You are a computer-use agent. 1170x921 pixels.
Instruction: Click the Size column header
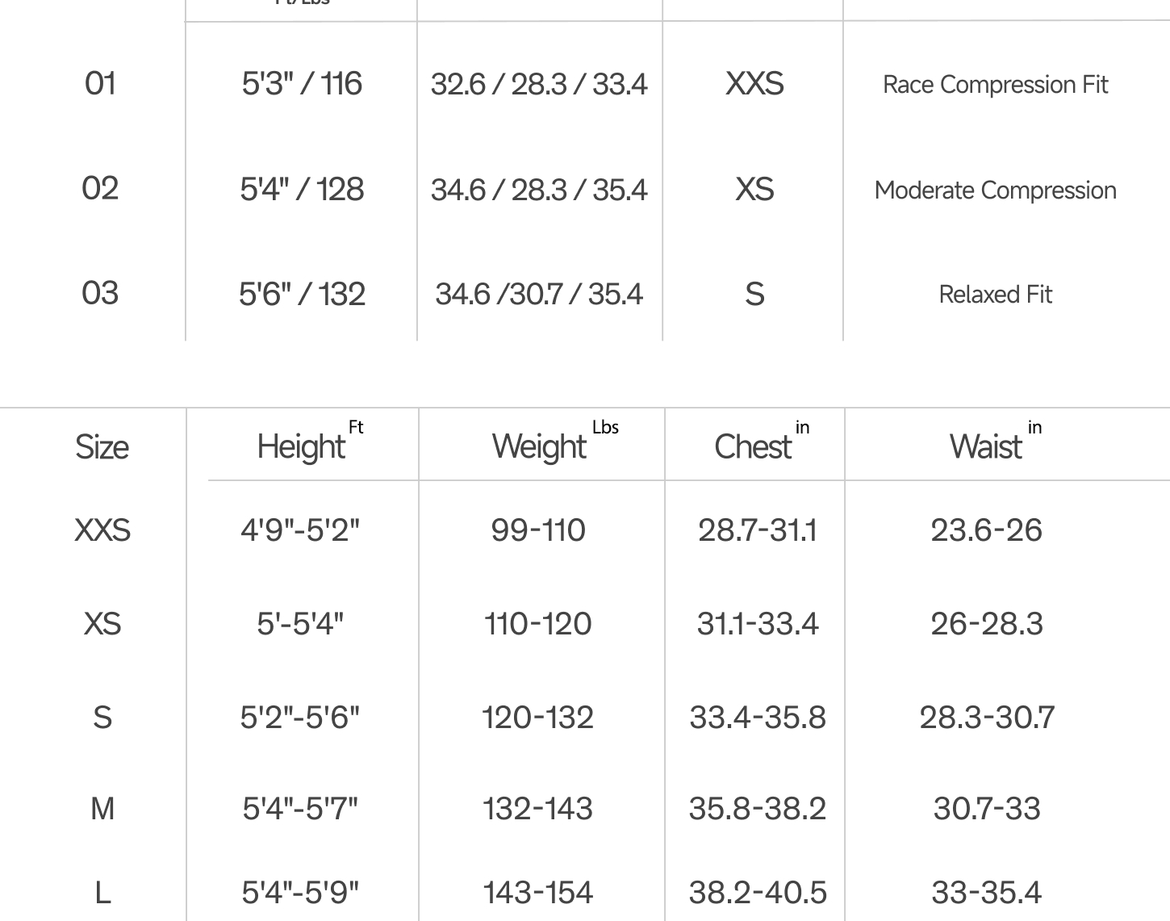(x=102, y=446)
